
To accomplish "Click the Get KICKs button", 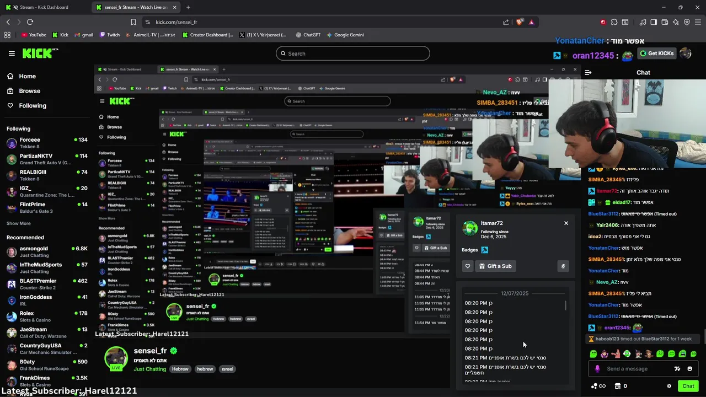I will coord(656,53).
